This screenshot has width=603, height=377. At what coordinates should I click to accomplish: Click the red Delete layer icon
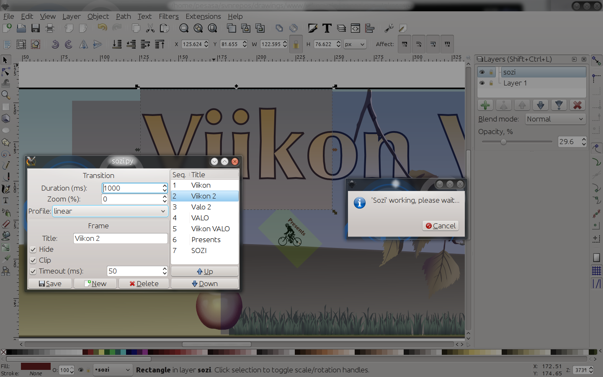click(577, 105)
